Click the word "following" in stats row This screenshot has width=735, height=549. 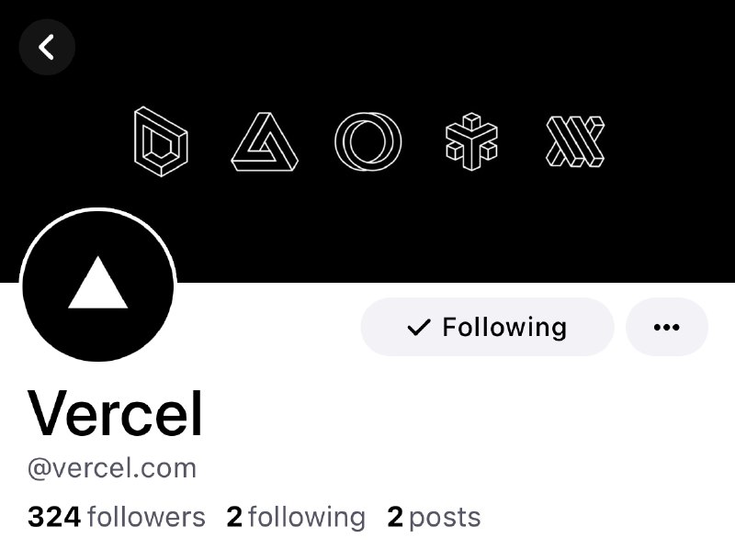click(x=307, y=517)
